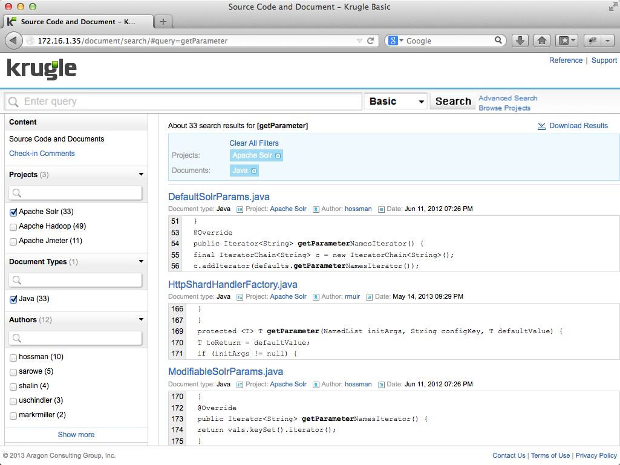Focus the Enter query search field

click(183, 102)
